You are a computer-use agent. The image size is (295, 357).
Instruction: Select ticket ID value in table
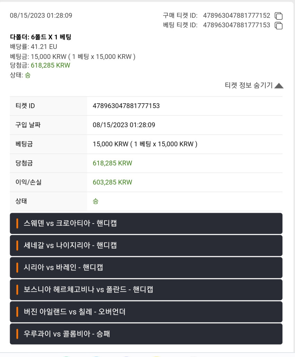126,106
